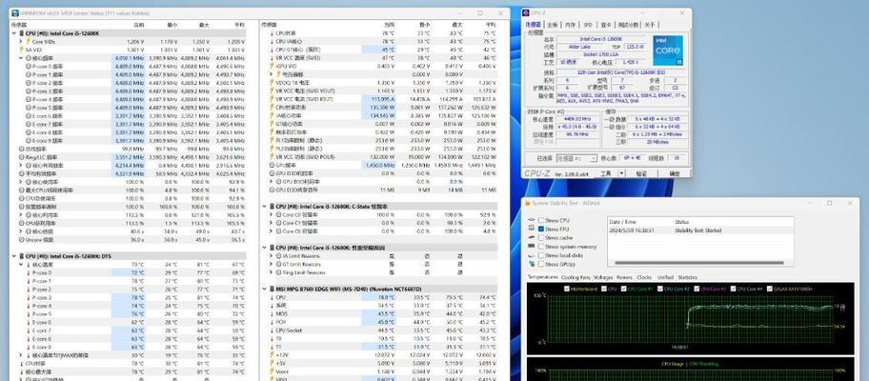Click the Stress local disks icon

pos(532,255)
